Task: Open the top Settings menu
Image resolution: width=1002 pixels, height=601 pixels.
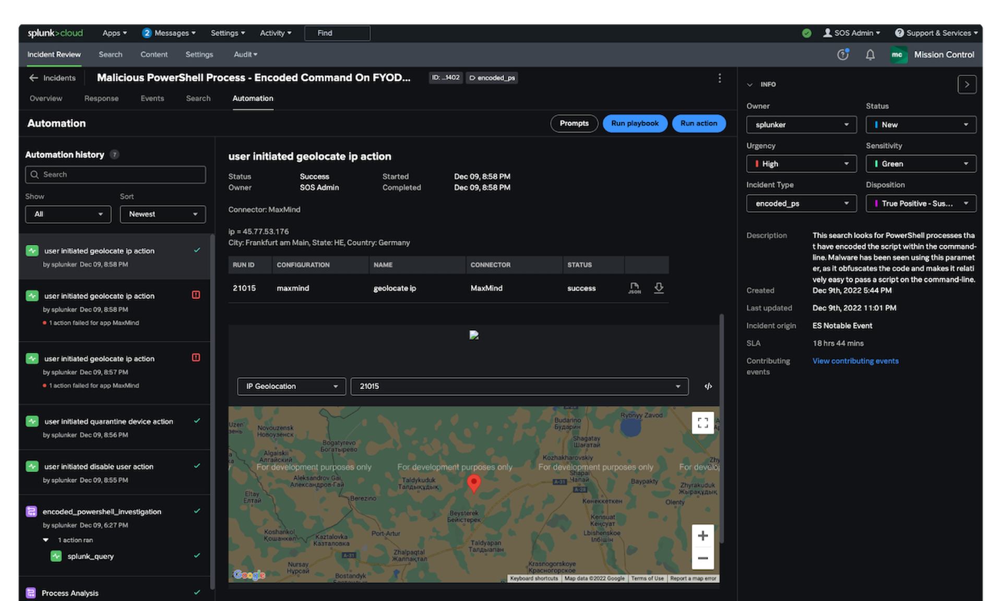Action: pos(228,33)
